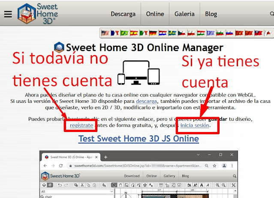Switch language with the Japanese flag
Screen dimensions: 274x198
point(268,33)
